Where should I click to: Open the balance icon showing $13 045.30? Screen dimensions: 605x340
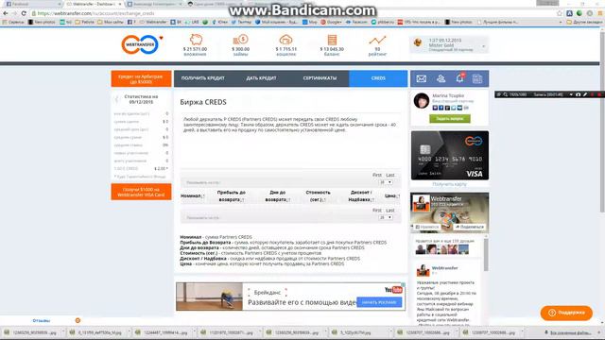(332, 40)
